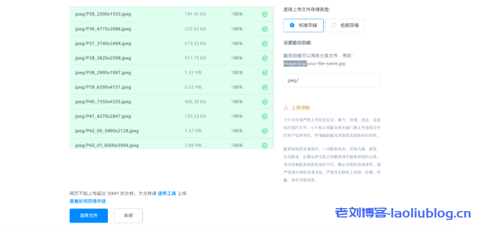Image resolution: width=486 pixels, height=235 pixels.
Task: Click the warning triangle icon beside 上传须知
Action: tap(286, 108)
